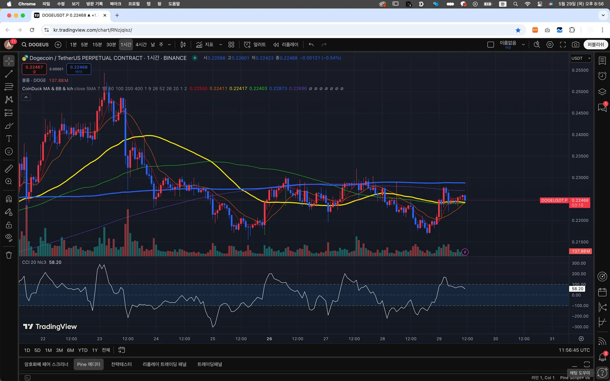Click the DOGEUS symbol search field
This screenshot has width=610, height=381.
pyautogui.click(x=35, y=44)
